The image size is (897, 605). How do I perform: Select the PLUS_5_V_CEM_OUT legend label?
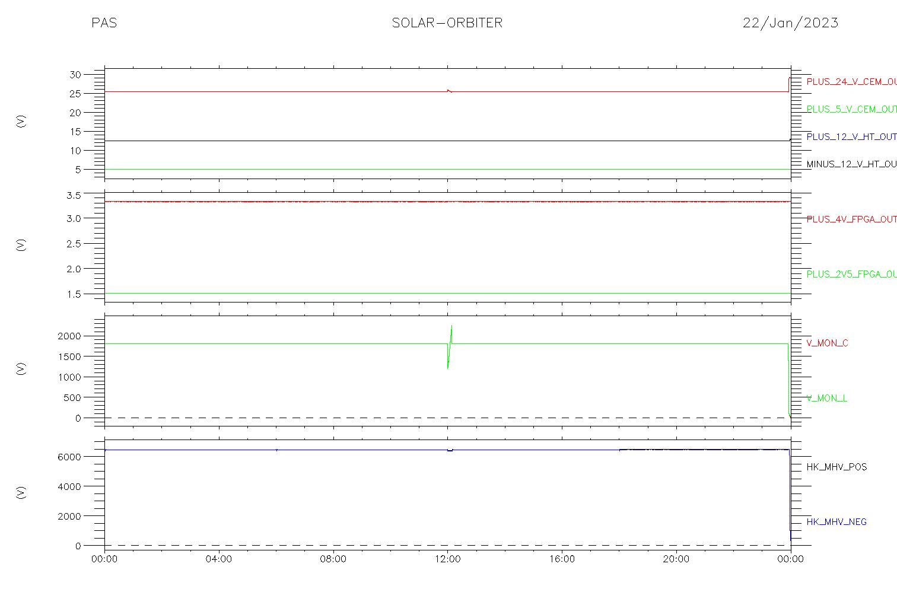point(851,109)
